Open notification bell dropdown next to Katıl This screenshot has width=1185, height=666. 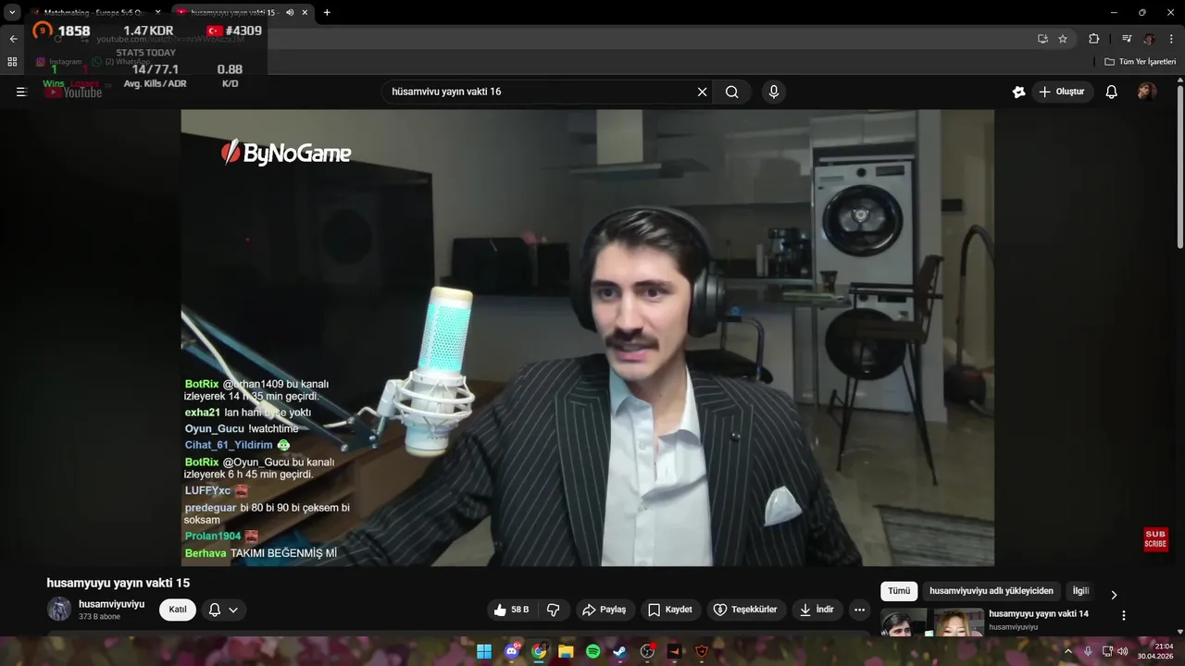click(x=223, y=610)
